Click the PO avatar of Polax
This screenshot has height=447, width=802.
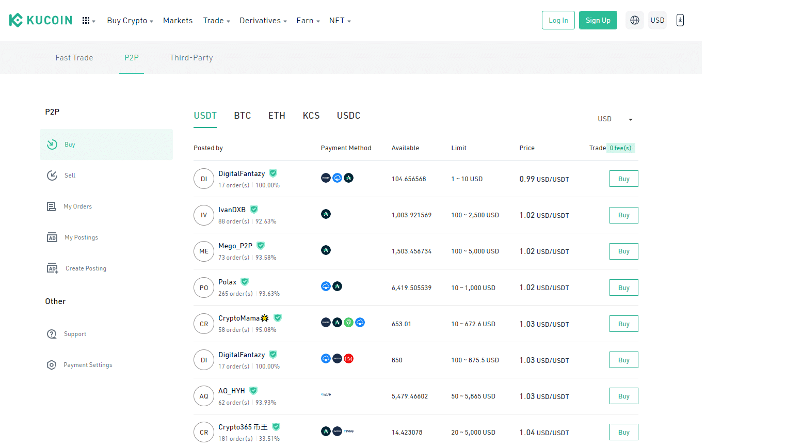(x=204, y=288)
